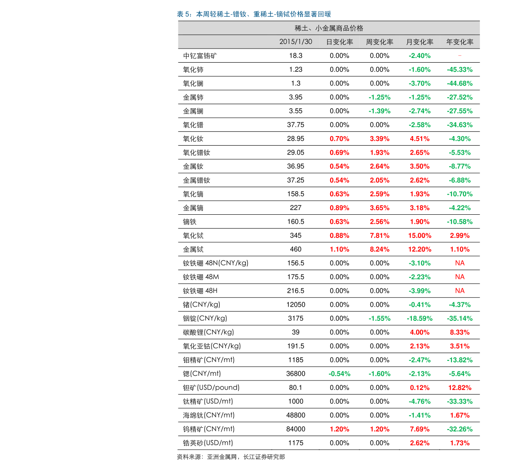Click the yearly change 3.51% for 氧化亚钴
The image size is (512, 469).
(460, 346)
